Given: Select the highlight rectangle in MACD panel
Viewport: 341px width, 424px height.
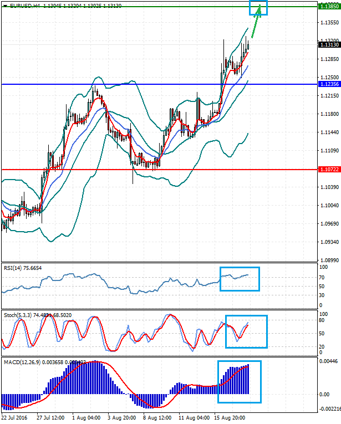Looking at the screenshot, I should pyautogui.click(x=239, y=381).
